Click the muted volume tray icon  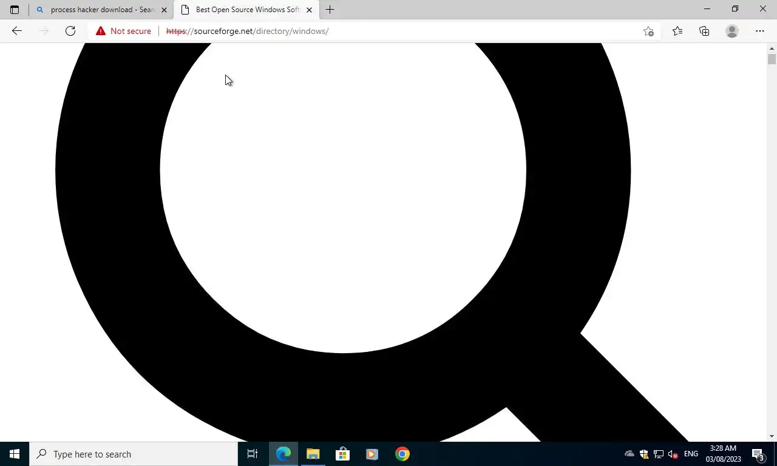(x=673, y=454)
